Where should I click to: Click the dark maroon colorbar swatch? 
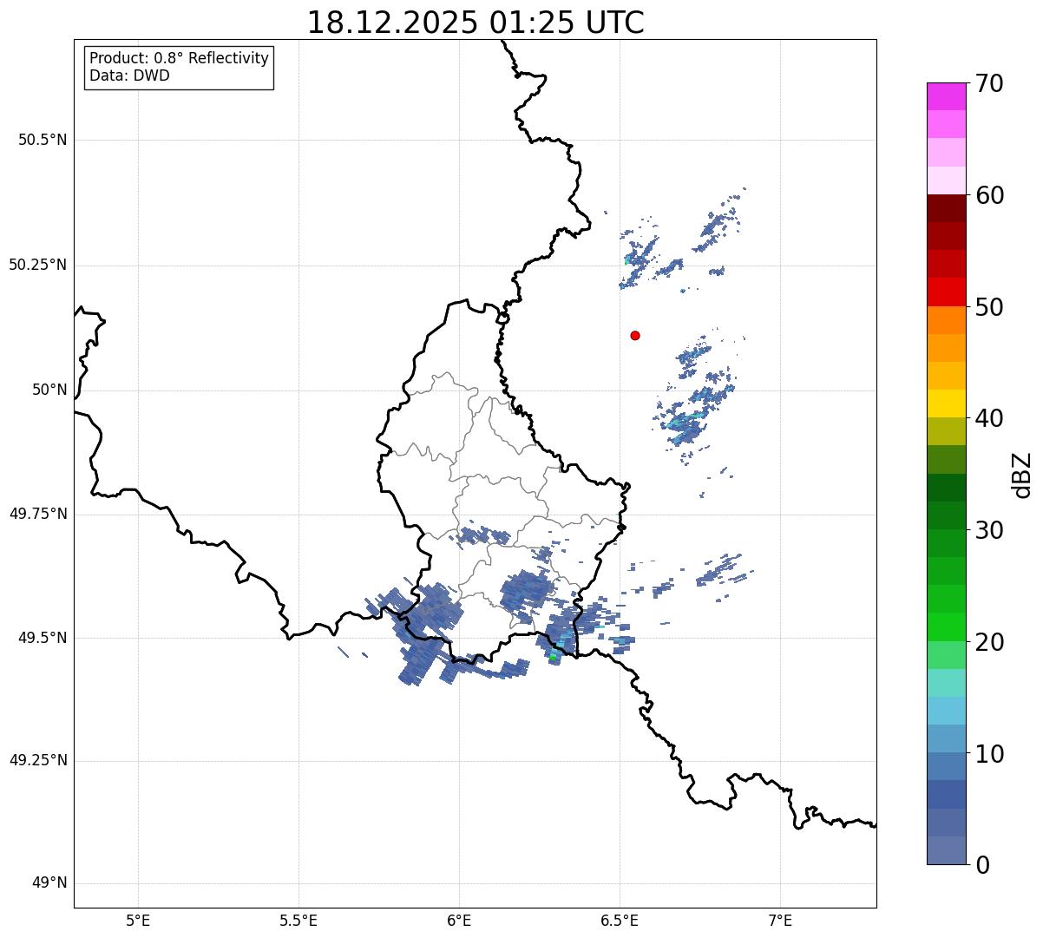click(946, 208)
